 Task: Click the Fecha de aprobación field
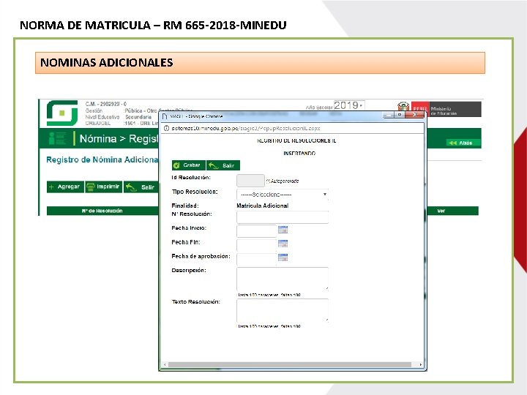[x=256, y=259]
